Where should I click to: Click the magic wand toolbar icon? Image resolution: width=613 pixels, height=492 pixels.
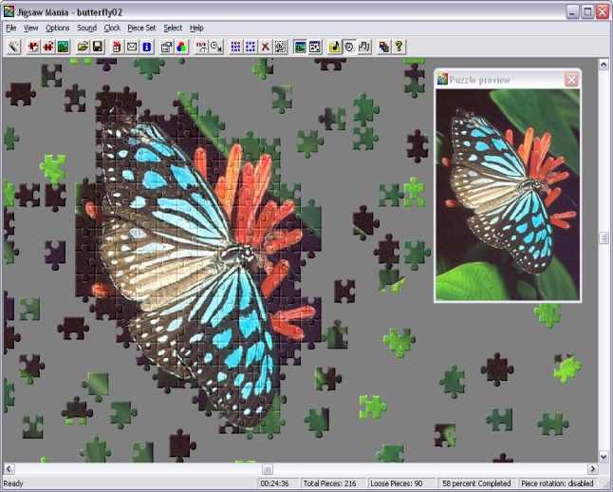[14, 46]
